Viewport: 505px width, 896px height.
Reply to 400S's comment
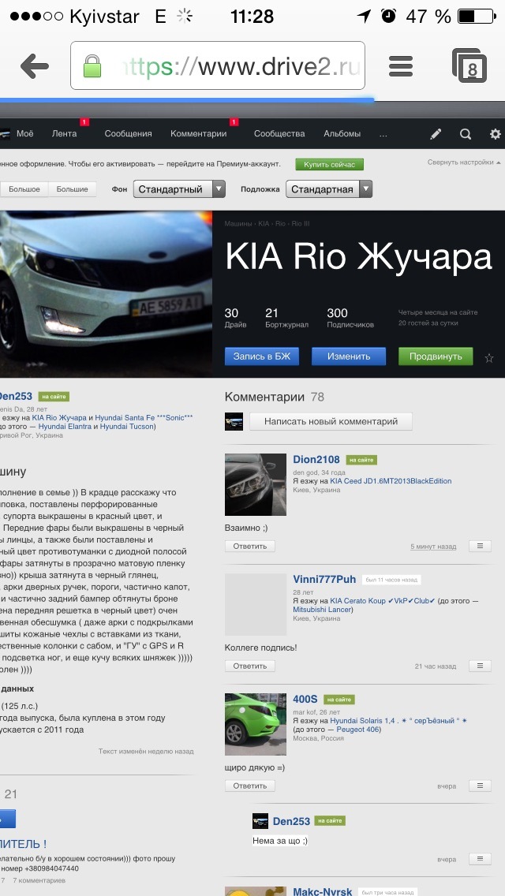pyautogui.click(x=250, y=786)
